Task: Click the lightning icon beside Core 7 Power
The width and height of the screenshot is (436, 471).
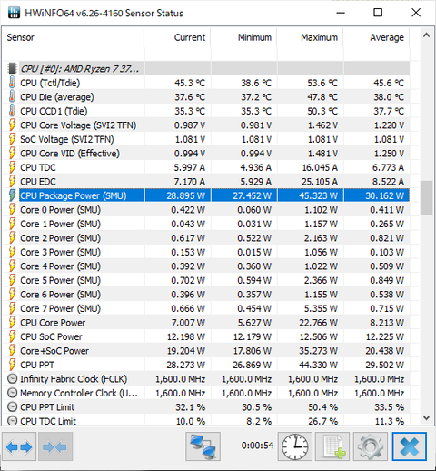Action: [x=12, y=308]
